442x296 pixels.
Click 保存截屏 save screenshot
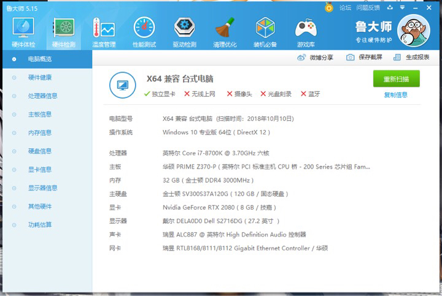click(x=364, y=58)
